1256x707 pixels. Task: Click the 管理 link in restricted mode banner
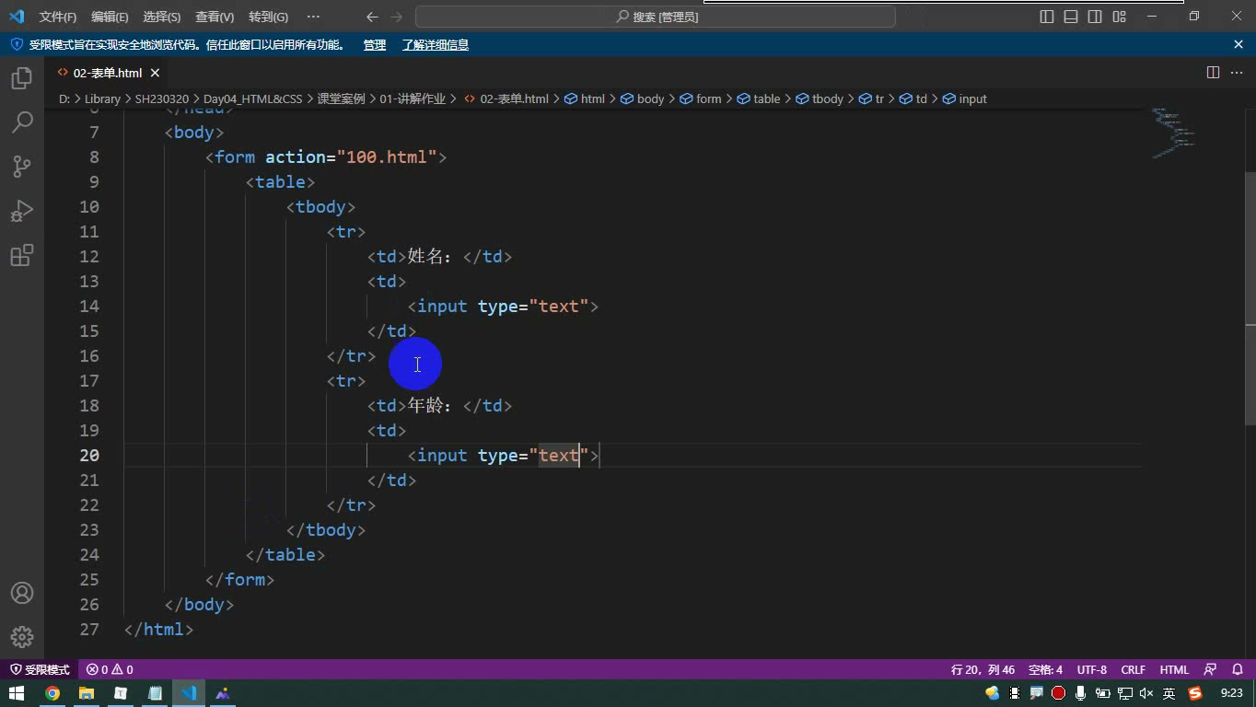375,44
